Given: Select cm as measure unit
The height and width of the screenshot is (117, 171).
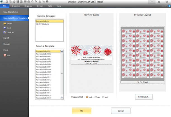Looking at the screenshot, I should 96,97.
